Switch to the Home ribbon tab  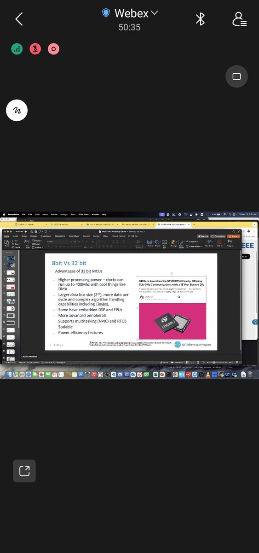6,236
